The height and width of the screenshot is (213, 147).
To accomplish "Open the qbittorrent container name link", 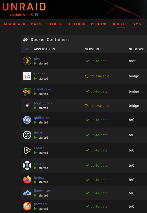I will click(42, 118).
